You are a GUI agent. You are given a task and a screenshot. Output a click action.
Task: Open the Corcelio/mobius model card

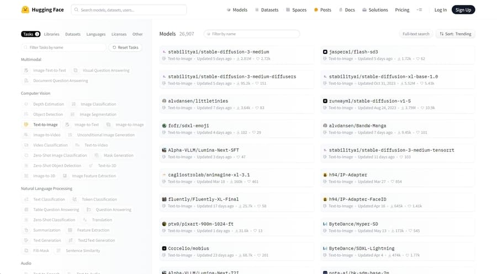236,251
